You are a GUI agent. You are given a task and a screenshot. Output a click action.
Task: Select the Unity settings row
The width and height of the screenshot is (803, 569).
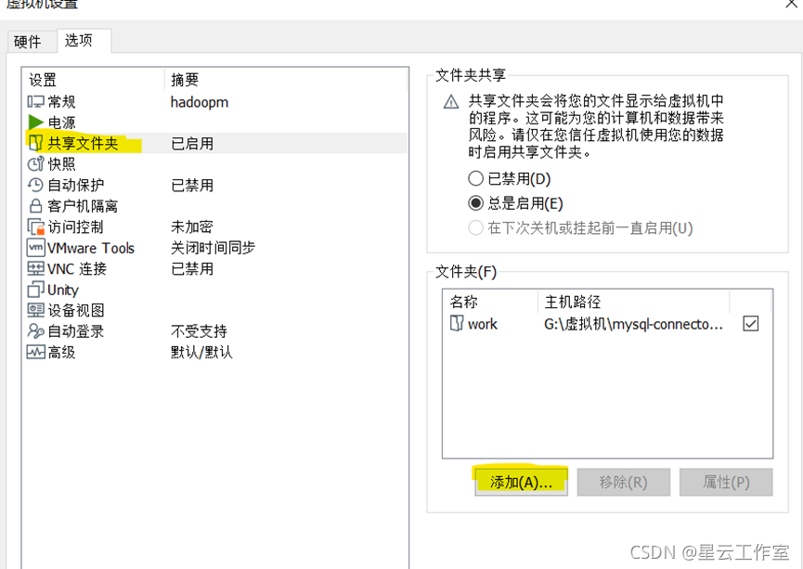pyautogui.click(x=216, y=290)
